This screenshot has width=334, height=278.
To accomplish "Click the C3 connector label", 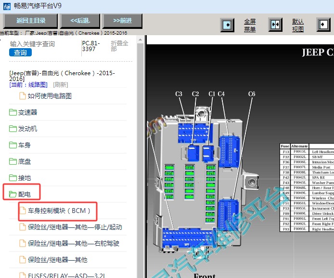I will point(179,94).
